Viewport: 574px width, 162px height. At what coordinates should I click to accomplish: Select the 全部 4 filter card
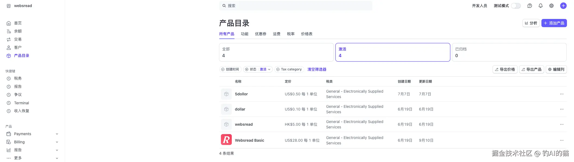click(276, 52)
